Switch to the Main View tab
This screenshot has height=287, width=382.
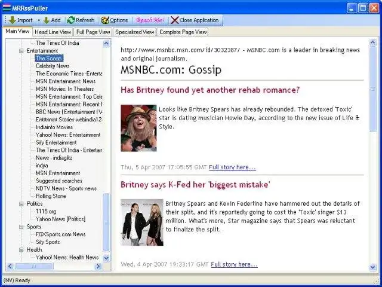[17, 31]
